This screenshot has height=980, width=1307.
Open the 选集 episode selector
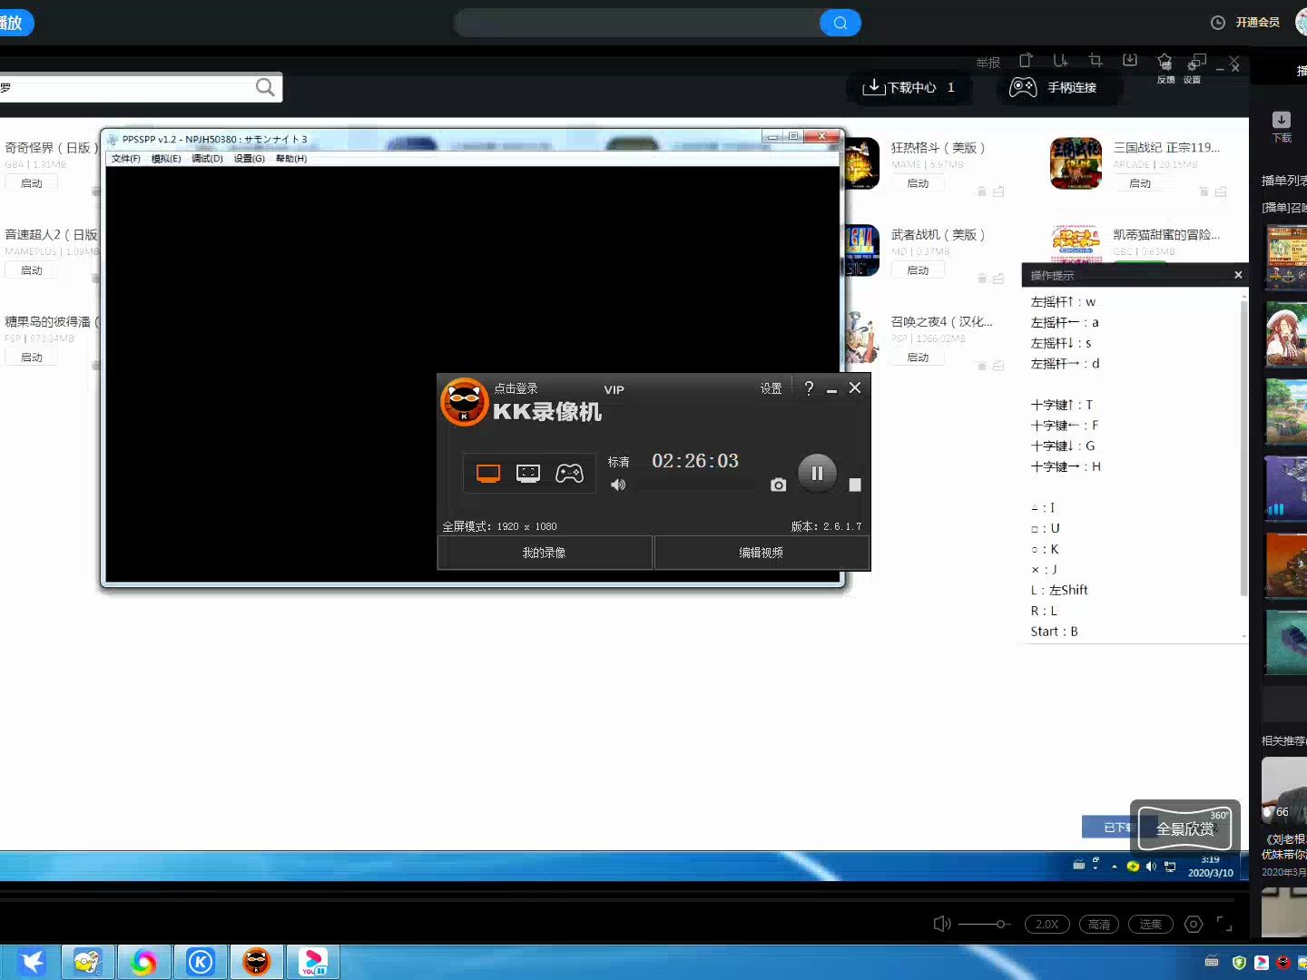(1151, 924)
